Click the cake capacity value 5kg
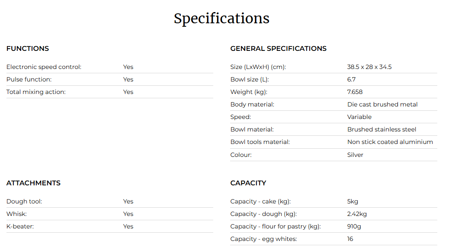The width and height of the screenshot is (468, 250). click(x=353, y=201)
